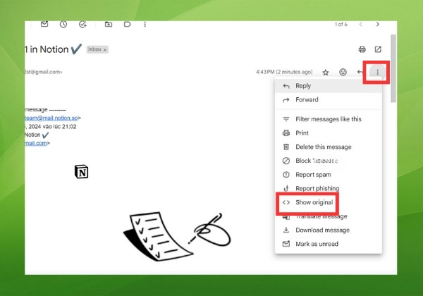
Task: Mark email as unread in top toolbar
Action: 44,24
